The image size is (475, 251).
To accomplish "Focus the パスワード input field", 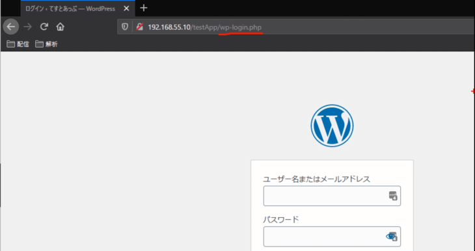I will coord(332,237).
